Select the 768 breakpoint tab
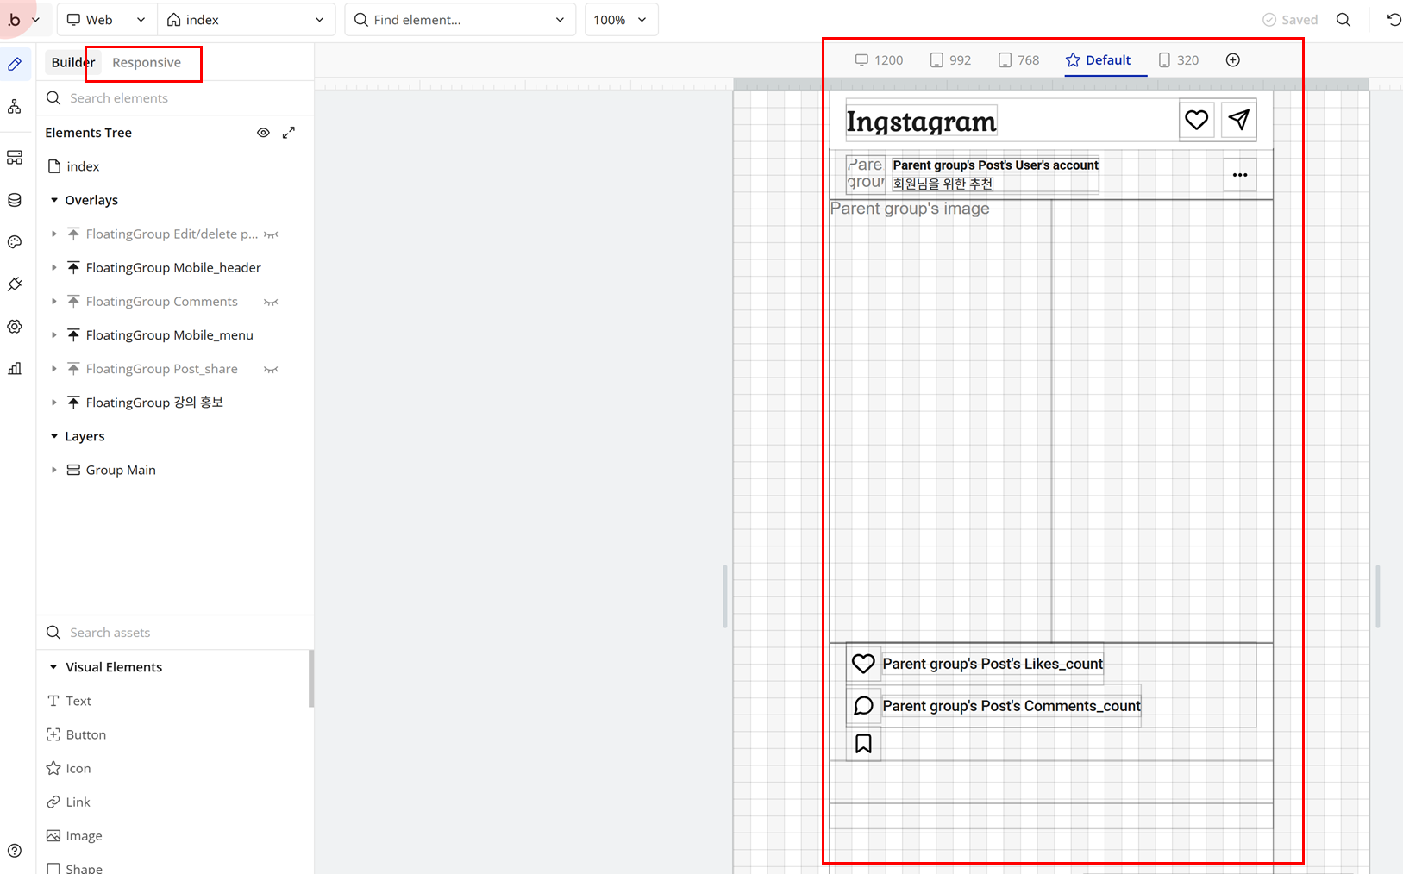This screenshot has width=1403, height=874. (x=1018, y=60)
